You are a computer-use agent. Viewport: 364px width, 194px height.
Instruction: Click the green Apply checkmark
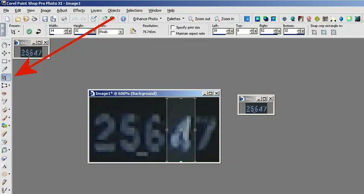click(x=29, y=32)
